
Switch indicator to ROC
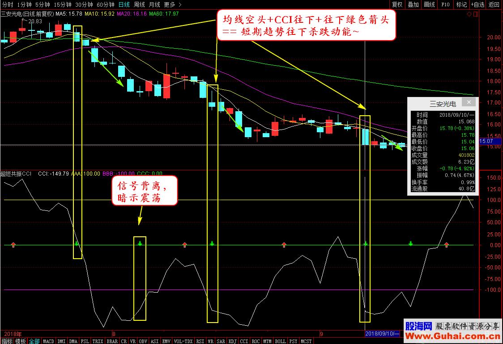click(256, 341)
